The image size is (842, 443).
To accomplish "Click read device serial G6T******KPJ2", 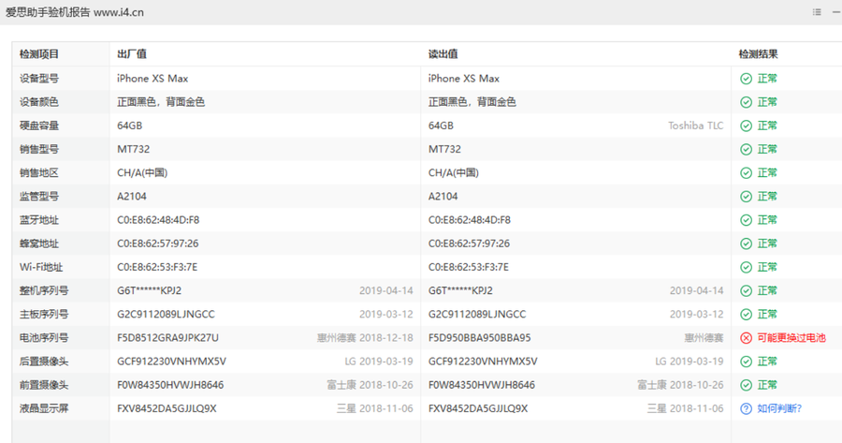I will click(460, 291).
